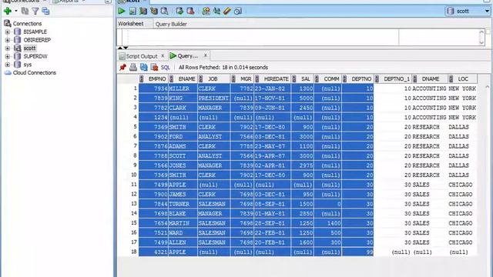Switch to the Worksheet tab
The height and width of the screenshot is (277, 493).
130,24
